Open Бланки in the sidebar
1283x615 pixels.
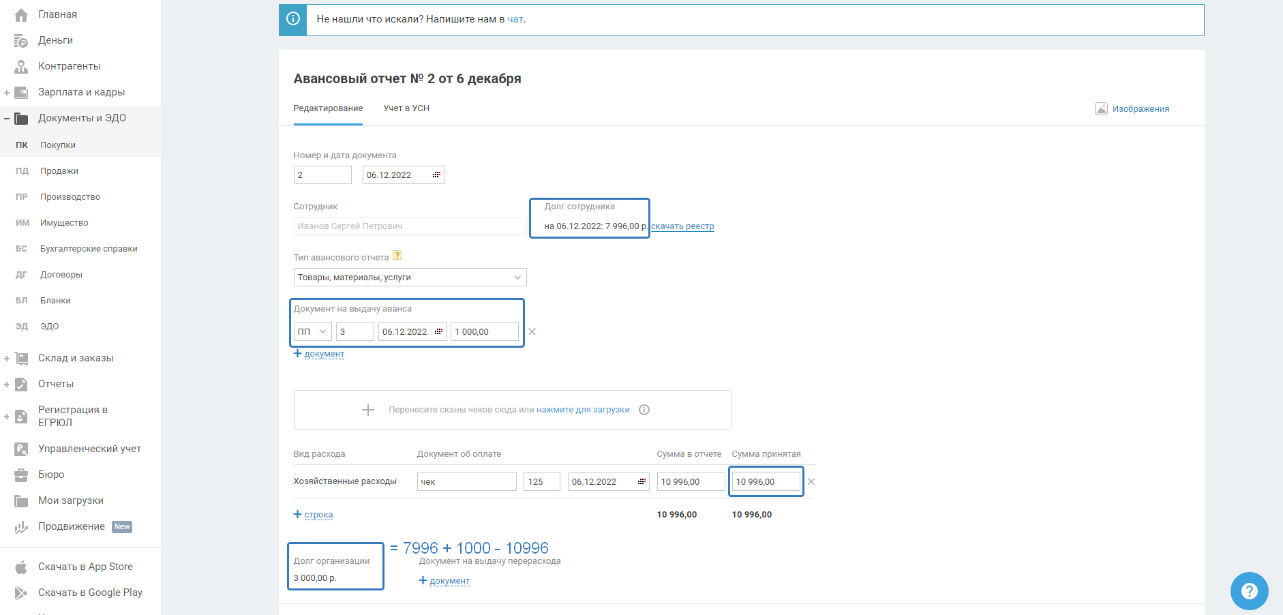click(x=55, y=301)
